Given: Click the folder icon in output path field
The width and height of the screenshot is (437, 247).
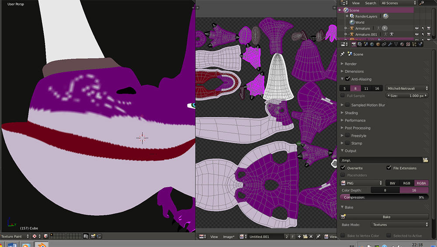Looking at the screenshot, I should pyautogui.click(x=425, y=160).
